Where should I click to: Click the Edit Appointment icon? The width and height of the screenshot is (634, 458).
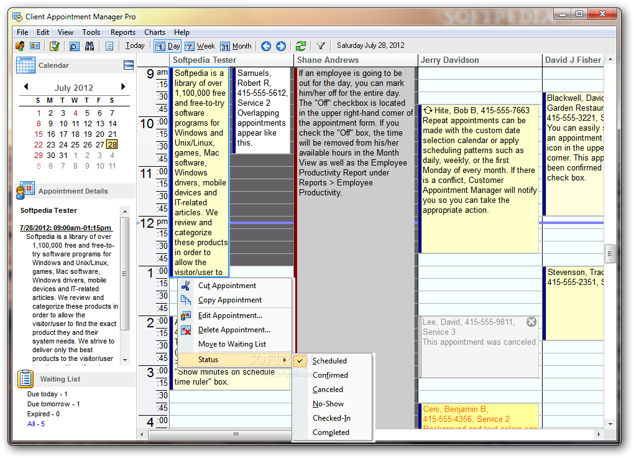coord(186,315)
